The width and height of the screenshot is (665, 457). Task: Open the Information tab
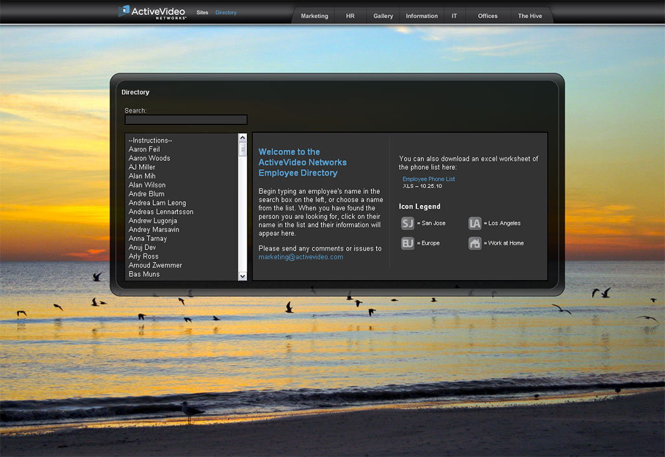coord(421,16)
